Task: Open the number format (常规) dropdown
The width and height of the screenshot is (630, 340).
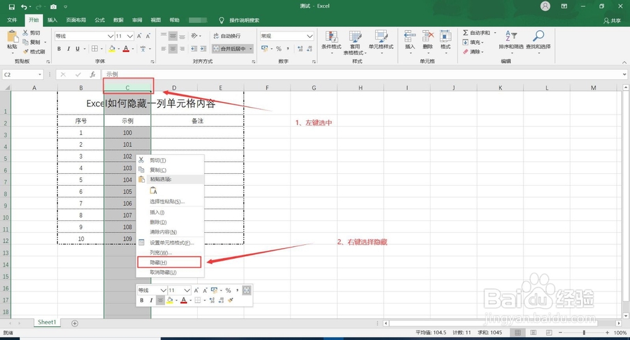Action: tap(310, 36)
